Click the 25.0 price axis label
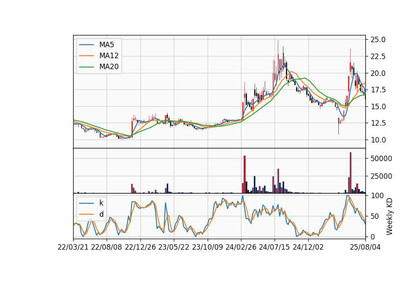 point(378,40)
